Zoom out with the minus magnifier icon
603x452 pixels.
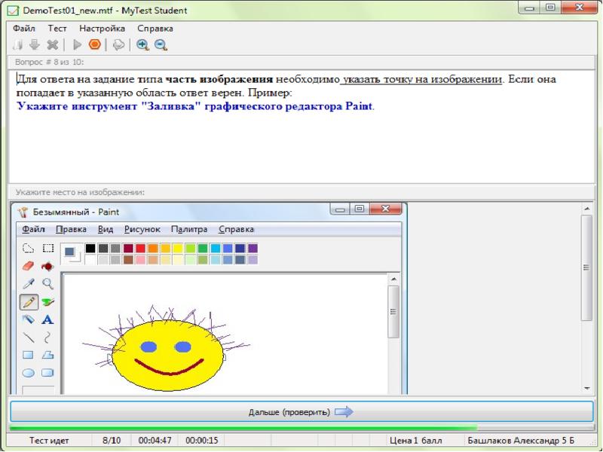(x=161, y=44)
